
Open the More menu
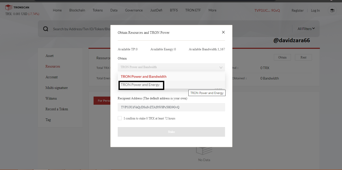pos(212,10)
